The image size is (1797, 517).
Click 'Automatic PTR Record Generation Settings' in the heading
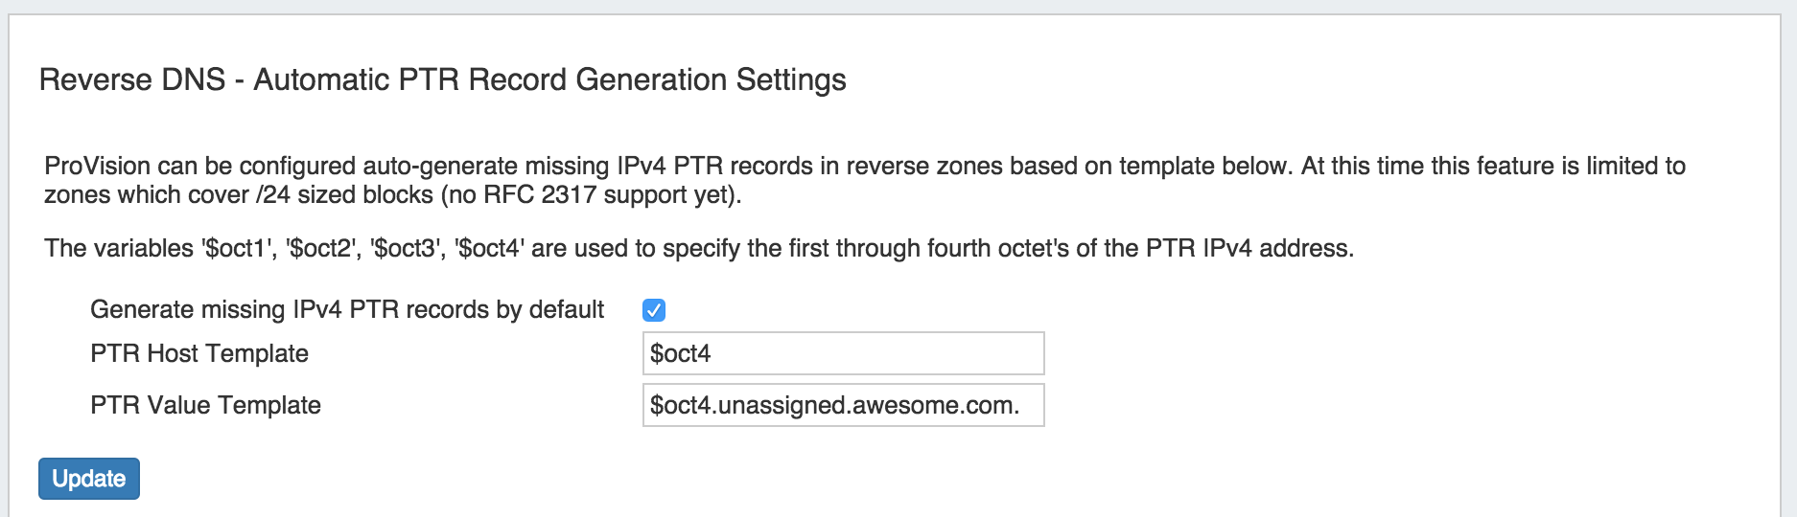tap(549, 79)
